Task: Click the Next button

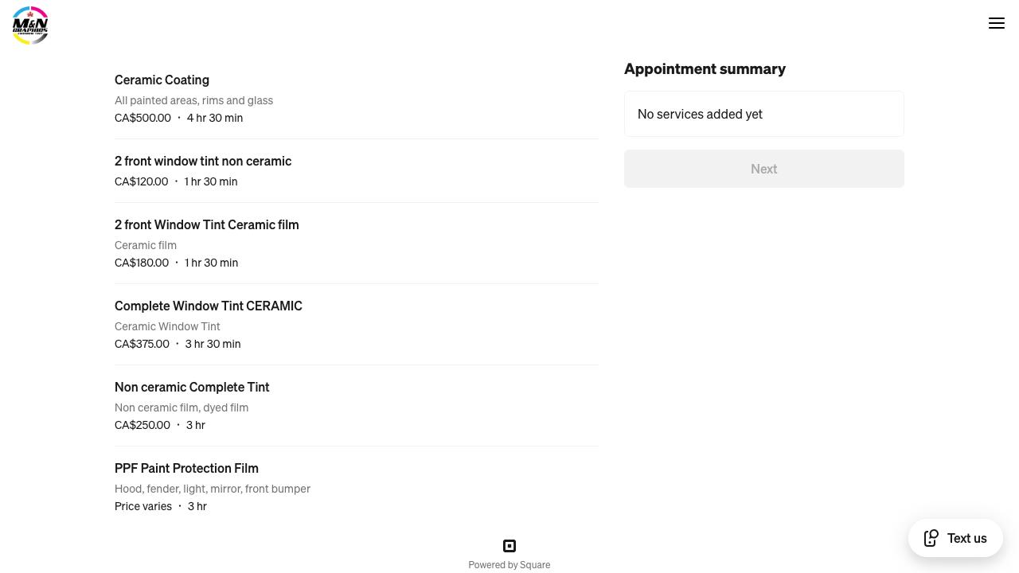Action: point(763,169)
